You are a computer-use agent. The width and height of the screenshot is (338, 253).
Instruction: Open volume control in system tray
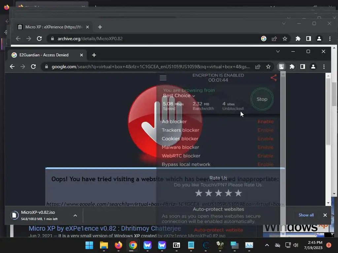[x=295, y=245]
